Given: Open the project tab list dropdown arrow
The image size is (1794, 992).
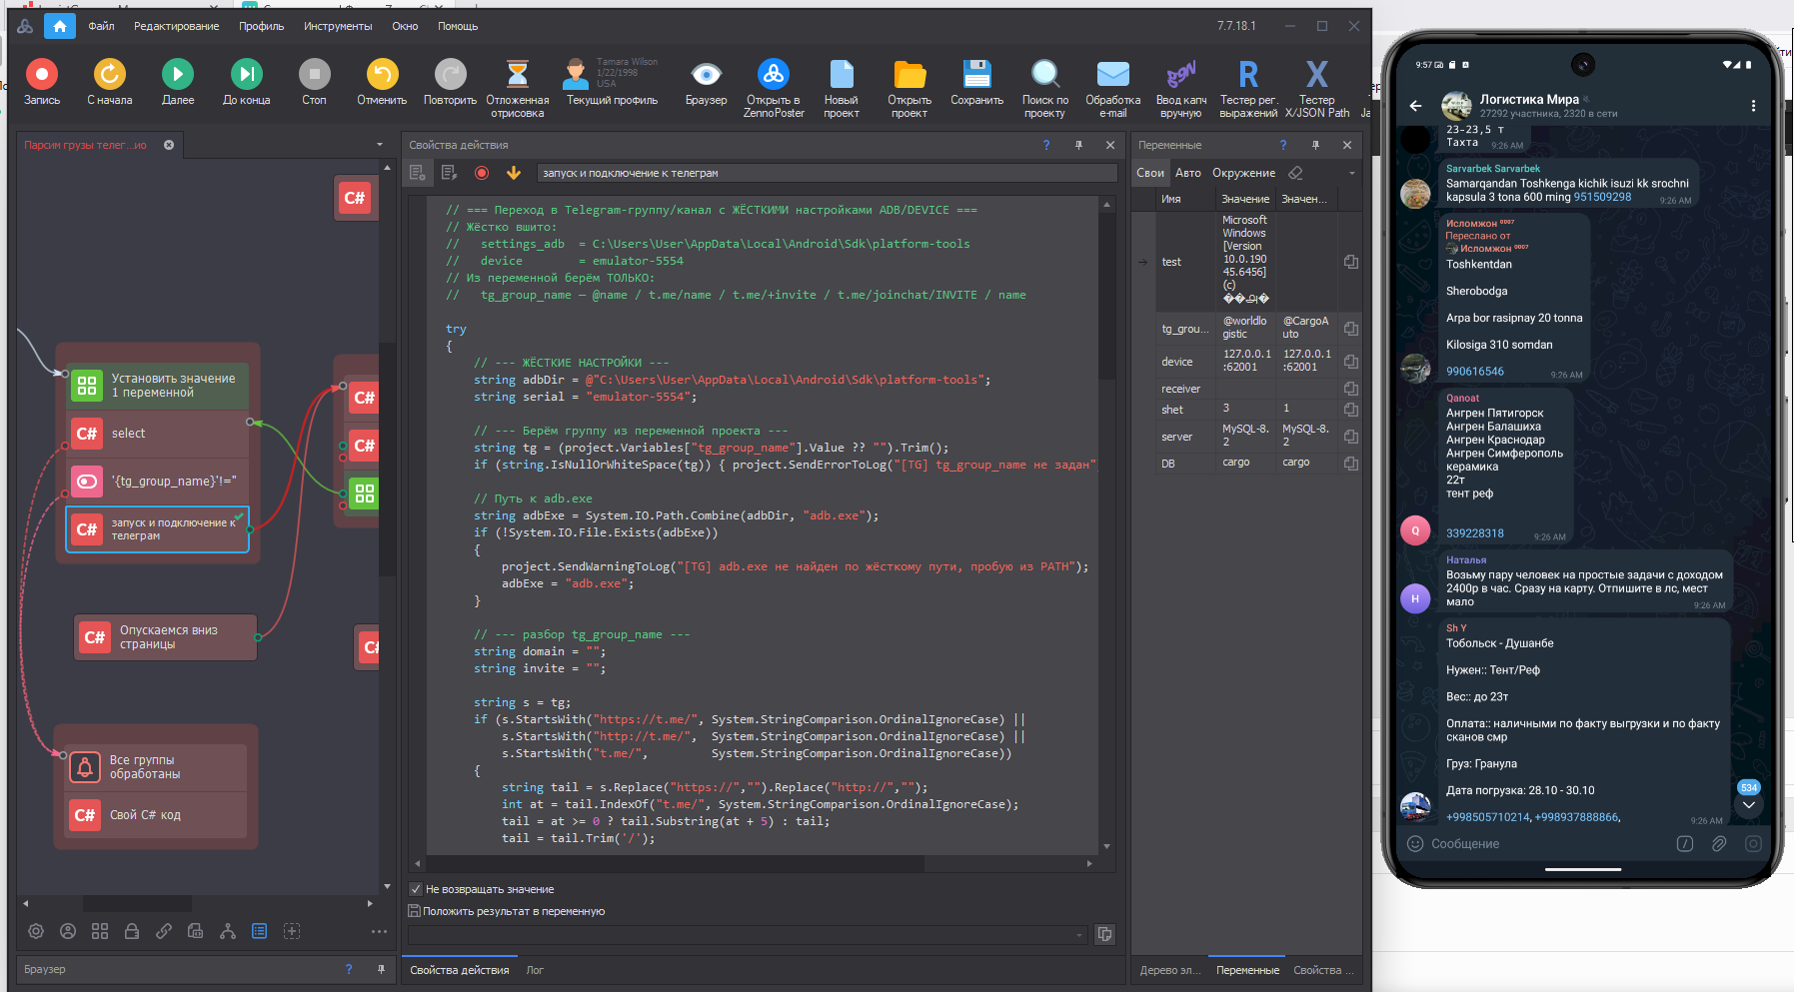Looking at the screenshot, I should pos(380,145).
